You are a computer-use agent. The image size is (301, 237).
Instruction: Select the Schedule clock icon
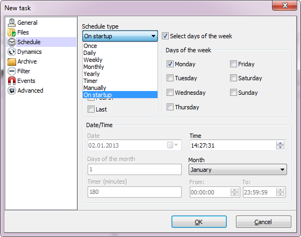coord(12,42)
